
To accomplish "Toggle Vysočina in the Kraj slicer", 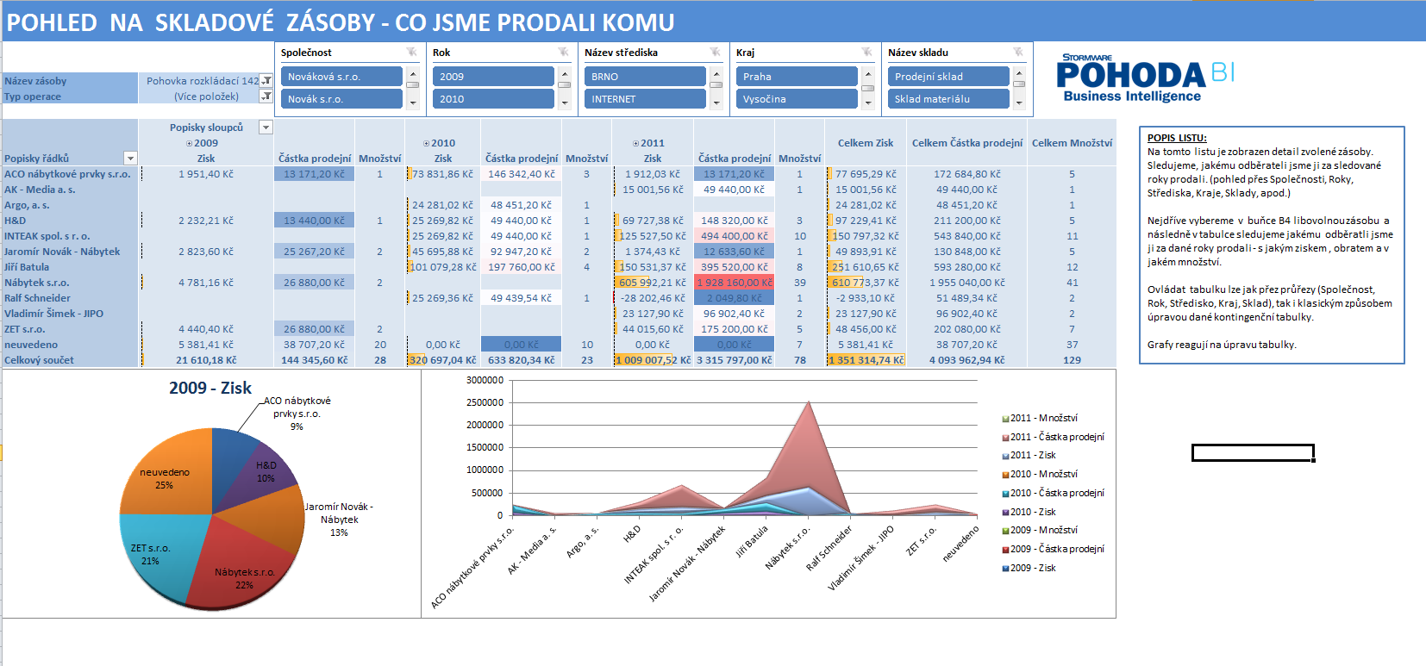I will [x=796, y=99].
